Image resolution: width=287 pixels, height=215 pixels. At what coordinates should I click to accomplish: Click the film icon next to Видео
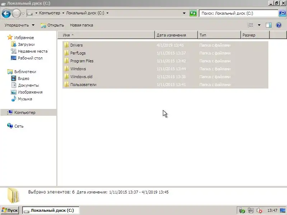[14, 78]
